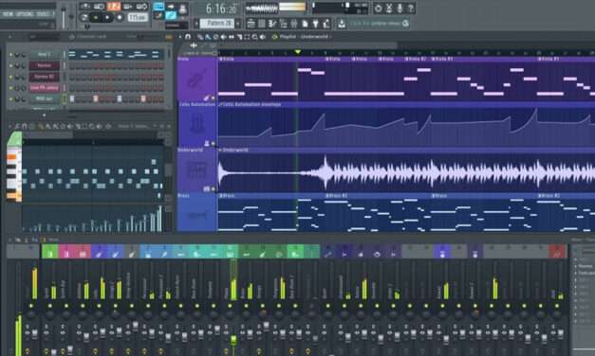
Task: Click the first lit step in MIDI out row
Action: [x=72, y=98]
